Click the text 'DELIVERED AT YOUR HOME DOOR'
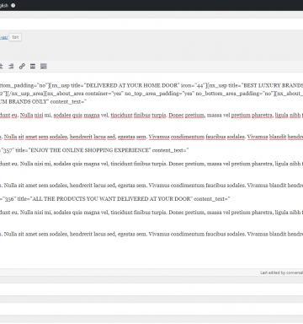 pyautogui.click(x=132, y=85)
